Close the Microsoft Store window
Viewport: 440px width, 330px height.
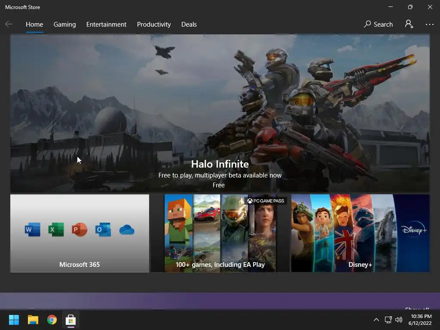point(430,7)
